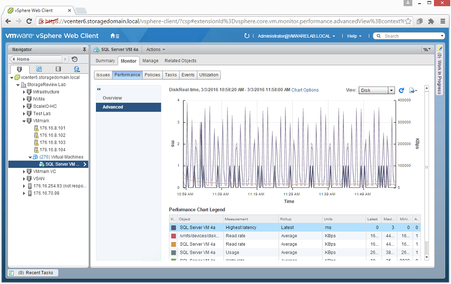Open the Events sub-tab

tap(188, 75)
